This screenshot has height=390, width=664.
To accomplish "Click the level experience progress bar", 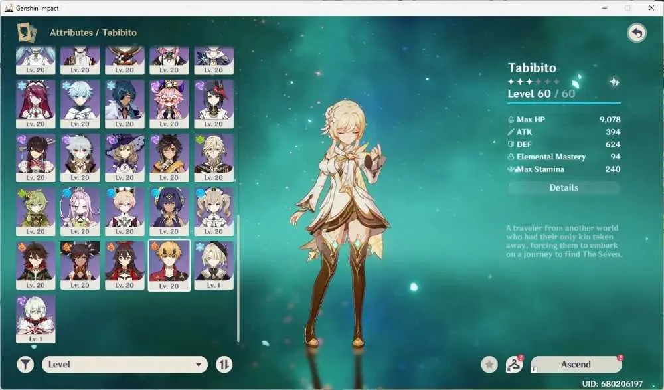I will click(x=564, y=103).
